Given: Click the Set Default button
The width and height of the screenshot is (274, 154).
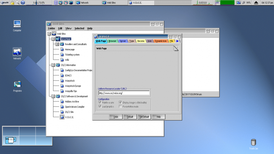Looking at the screenshot, I should pyautogui.click(x=144, y=117).
